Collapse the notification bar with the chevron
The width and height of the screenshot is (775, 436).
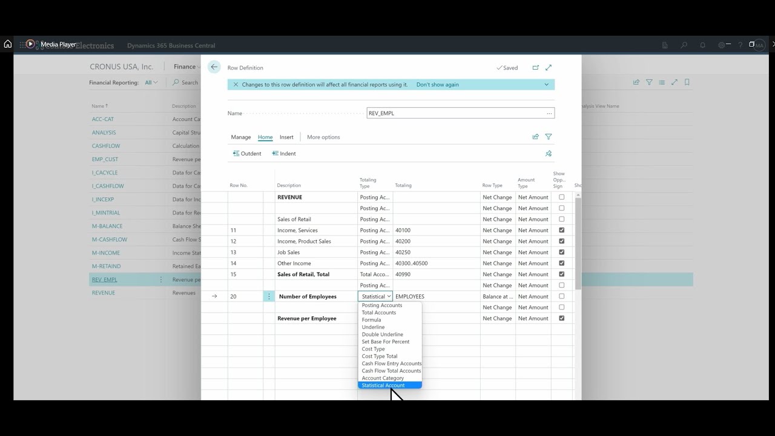point(547,85)
